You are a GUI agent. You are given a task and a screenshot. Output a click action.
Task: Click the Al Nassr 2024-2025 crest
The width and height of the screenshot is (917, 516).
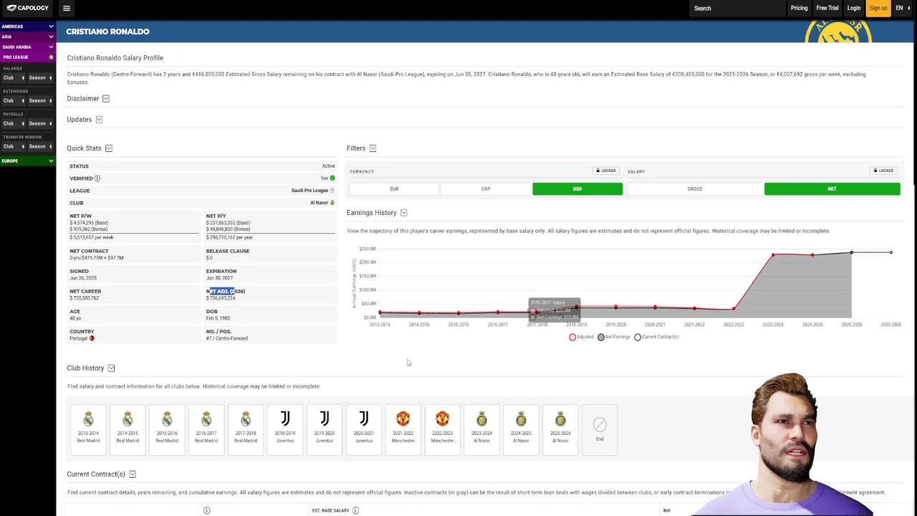click(521, 419)
